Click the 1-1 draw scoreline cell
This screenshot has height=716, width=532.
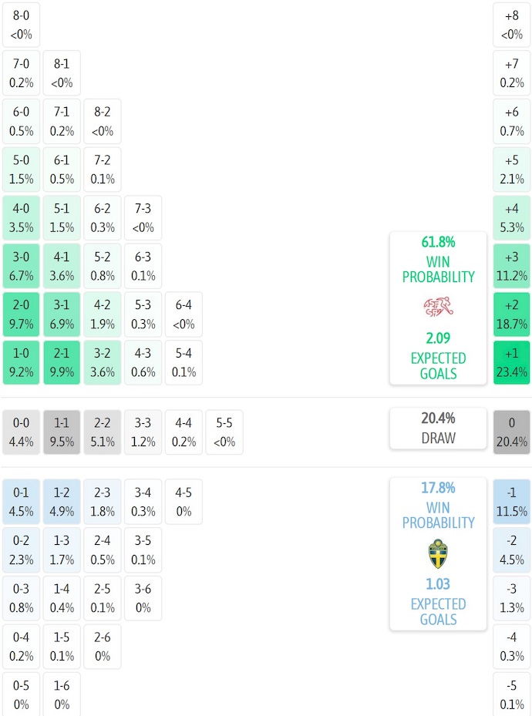(x=62, y=432)
